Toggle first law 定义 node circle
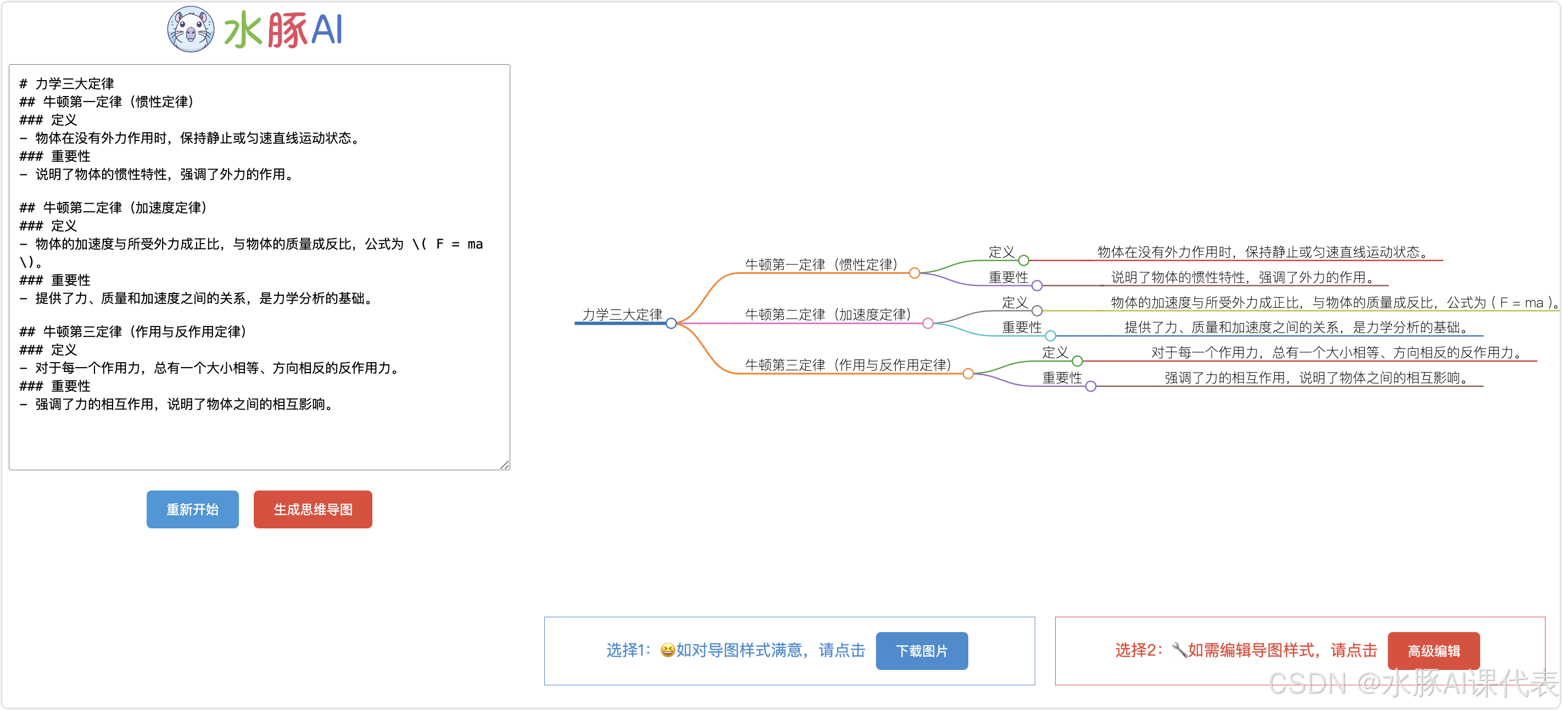Viewport: 1562px width, 710px height. 1024,261
